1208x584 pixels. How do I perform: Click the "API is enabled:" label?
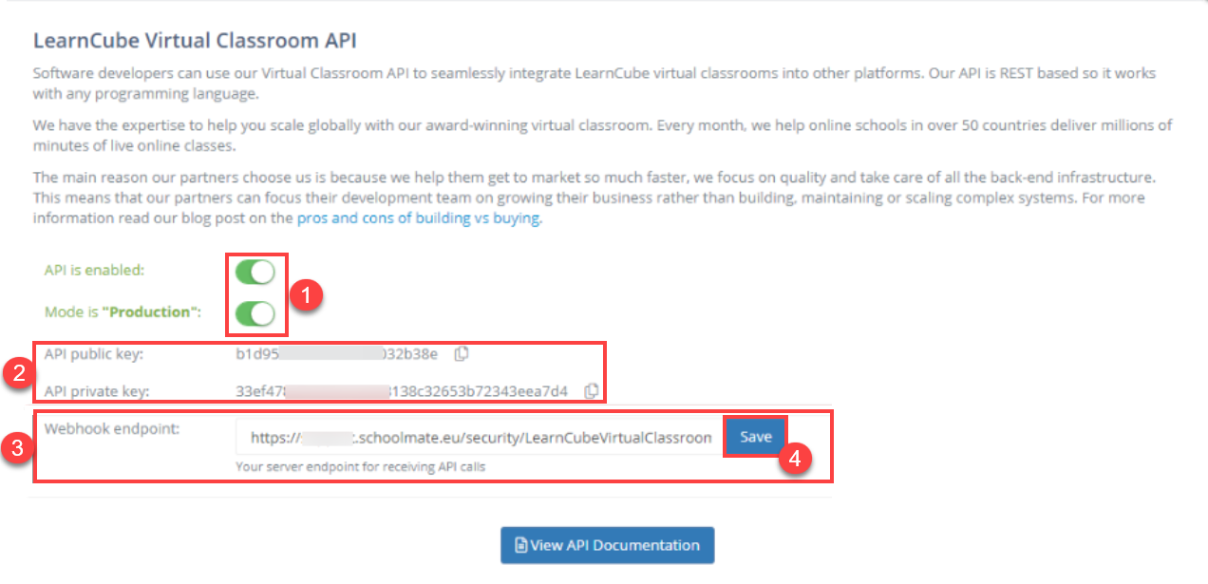coord(94,271)
